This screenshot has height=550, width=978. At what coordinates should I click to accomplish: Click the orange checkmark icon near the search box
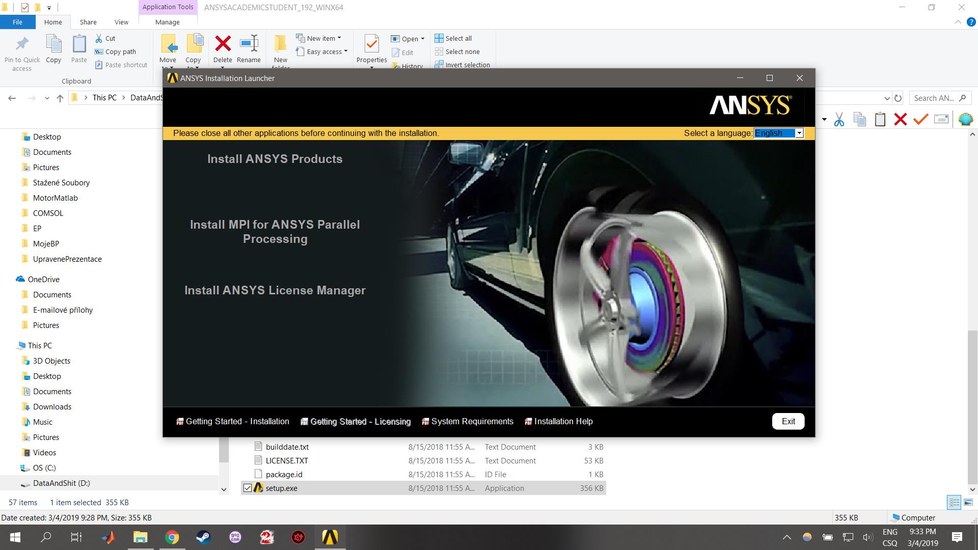point(920,119)
